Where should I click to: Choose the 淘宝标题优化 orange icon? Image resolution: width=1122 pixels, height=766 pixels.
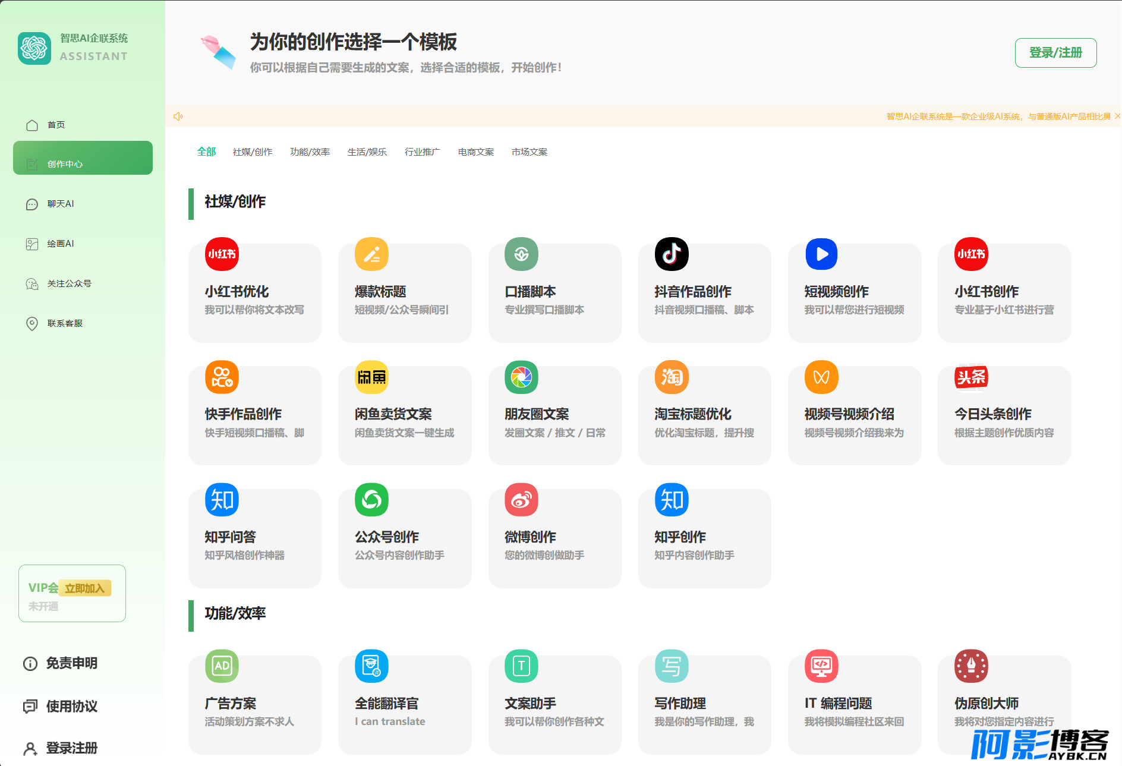672,377
